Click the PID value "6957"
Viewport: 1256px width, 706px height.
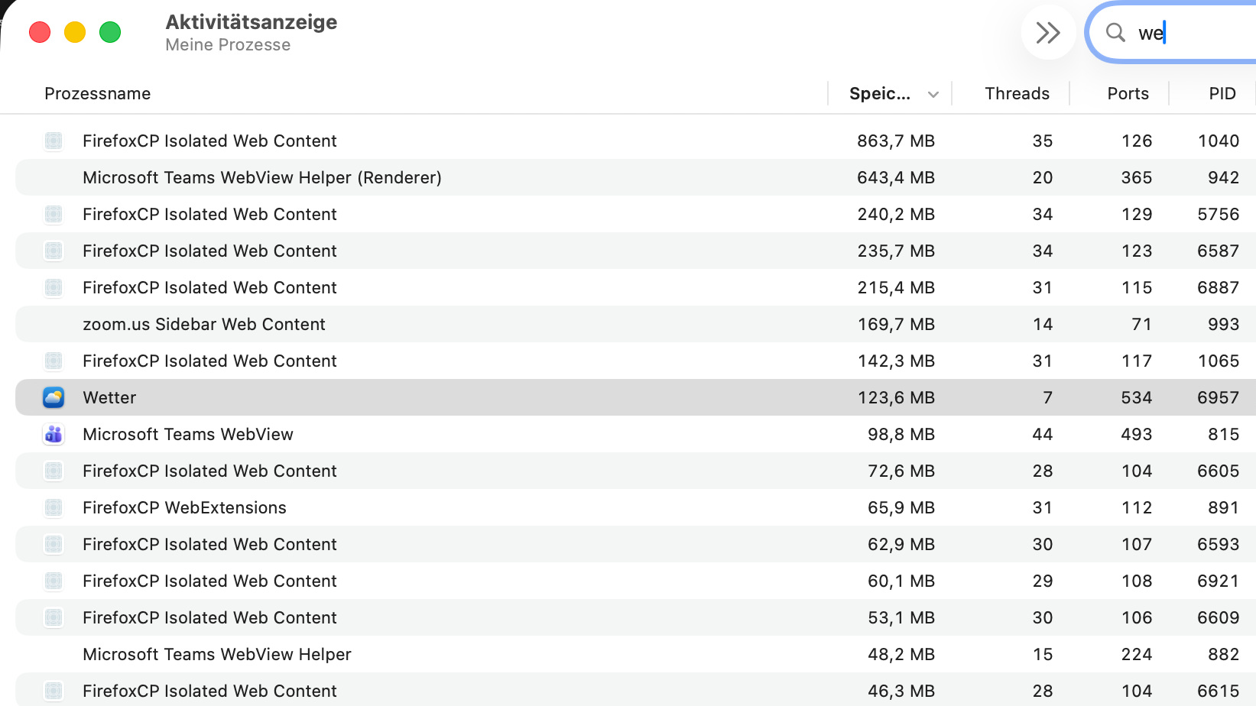point(1219,397)
